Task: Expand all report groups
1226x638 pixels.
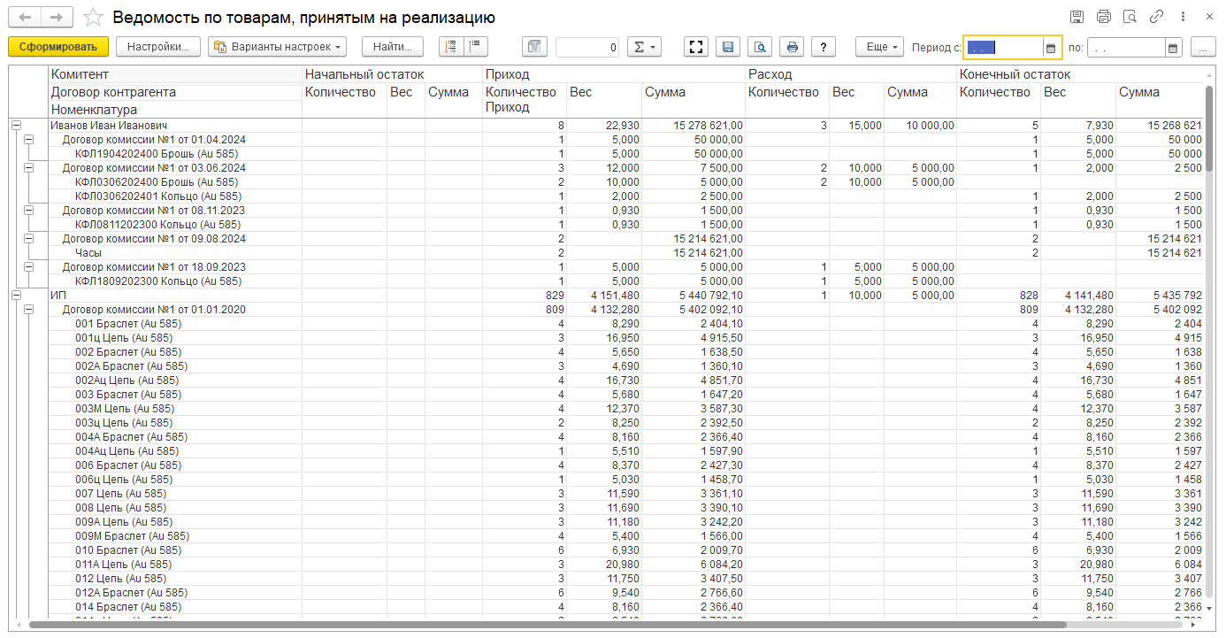Action: pyautogui.click(x=451, y=47)
